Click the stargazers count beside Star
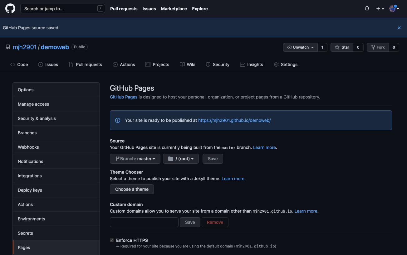407x255 pixels. tap(358, 47)
